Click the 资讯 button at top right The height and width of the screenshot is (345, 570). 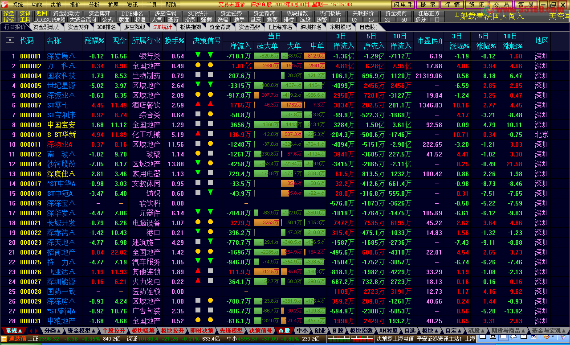pos(477,4)
